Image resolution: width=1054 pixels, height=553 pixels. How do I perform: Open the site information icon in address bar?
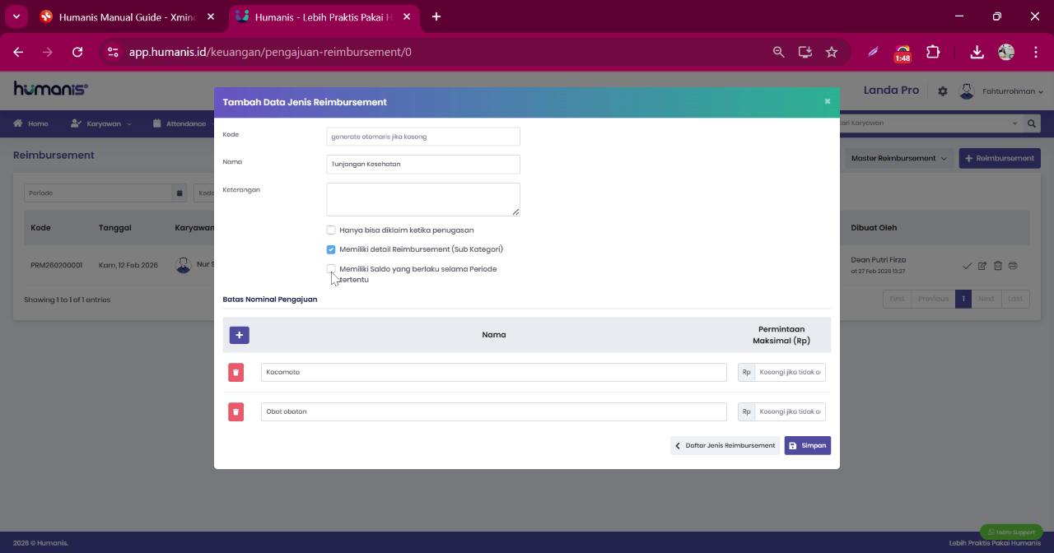tap(113, 52)
